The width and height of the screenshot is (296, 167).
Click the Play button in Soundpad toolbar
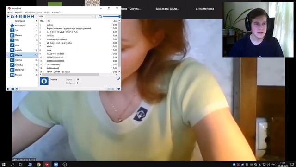click(8, 17)
